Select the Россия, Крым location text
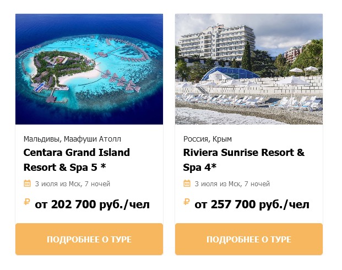The width and height of the screenshot is (342, 270). click(x=208, y=139)
